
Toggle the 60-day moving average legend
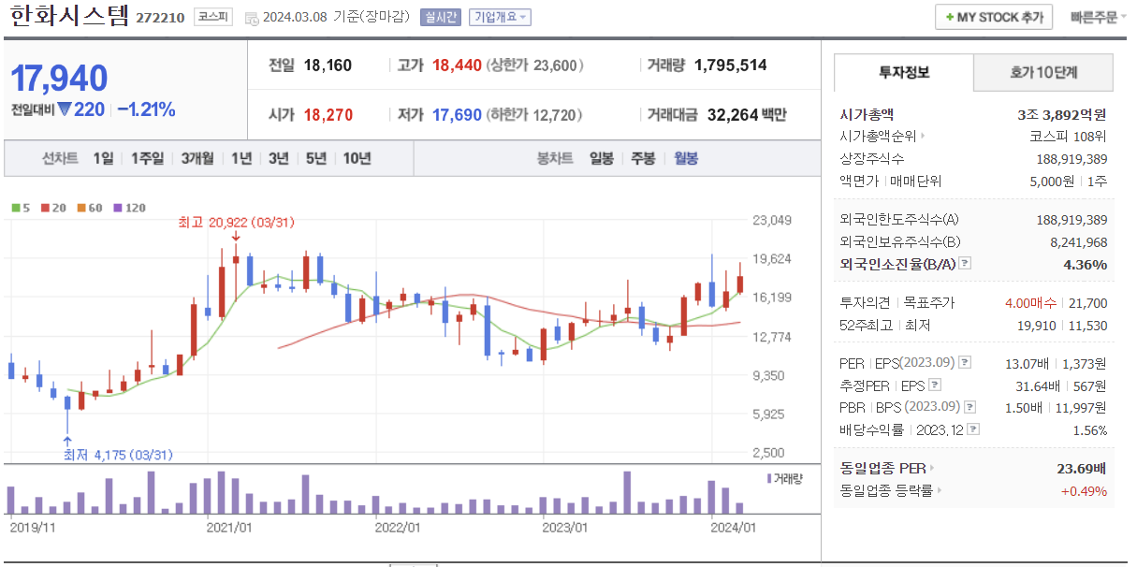[90, 208]
